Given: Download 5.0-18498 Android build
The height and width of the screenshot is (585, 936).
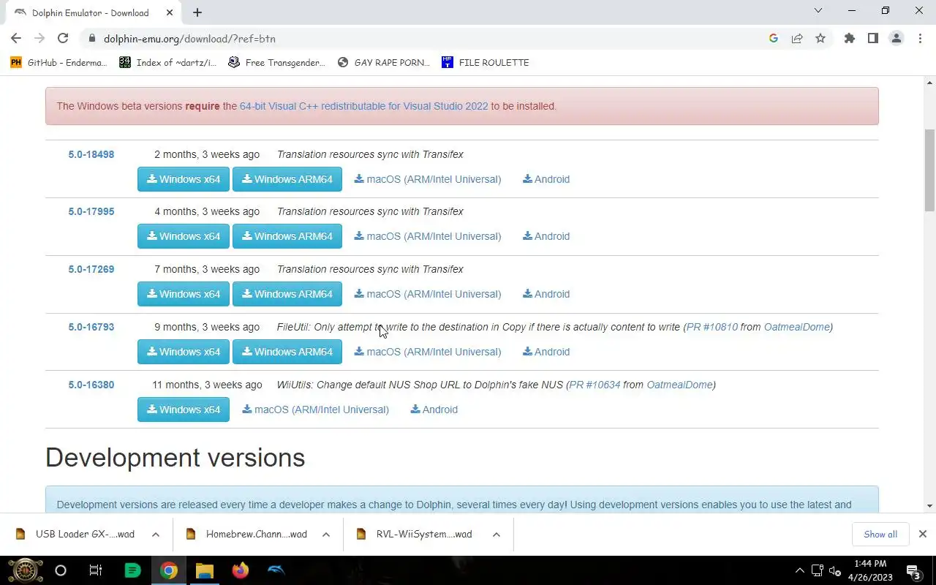Looking at the screenshot, I should [546, 179].
